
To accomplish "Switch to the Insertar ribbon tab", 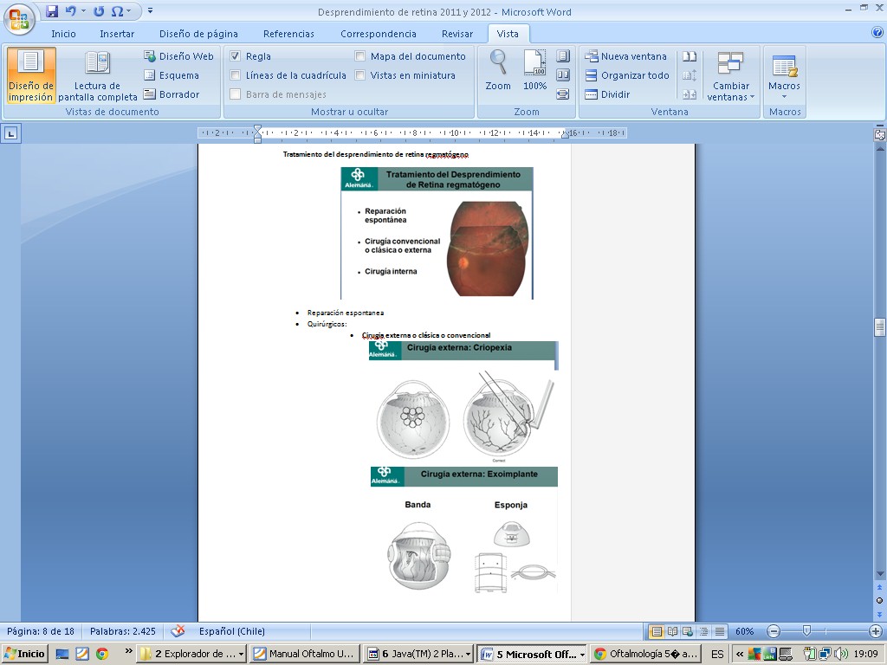I will (x=116, y=34).
